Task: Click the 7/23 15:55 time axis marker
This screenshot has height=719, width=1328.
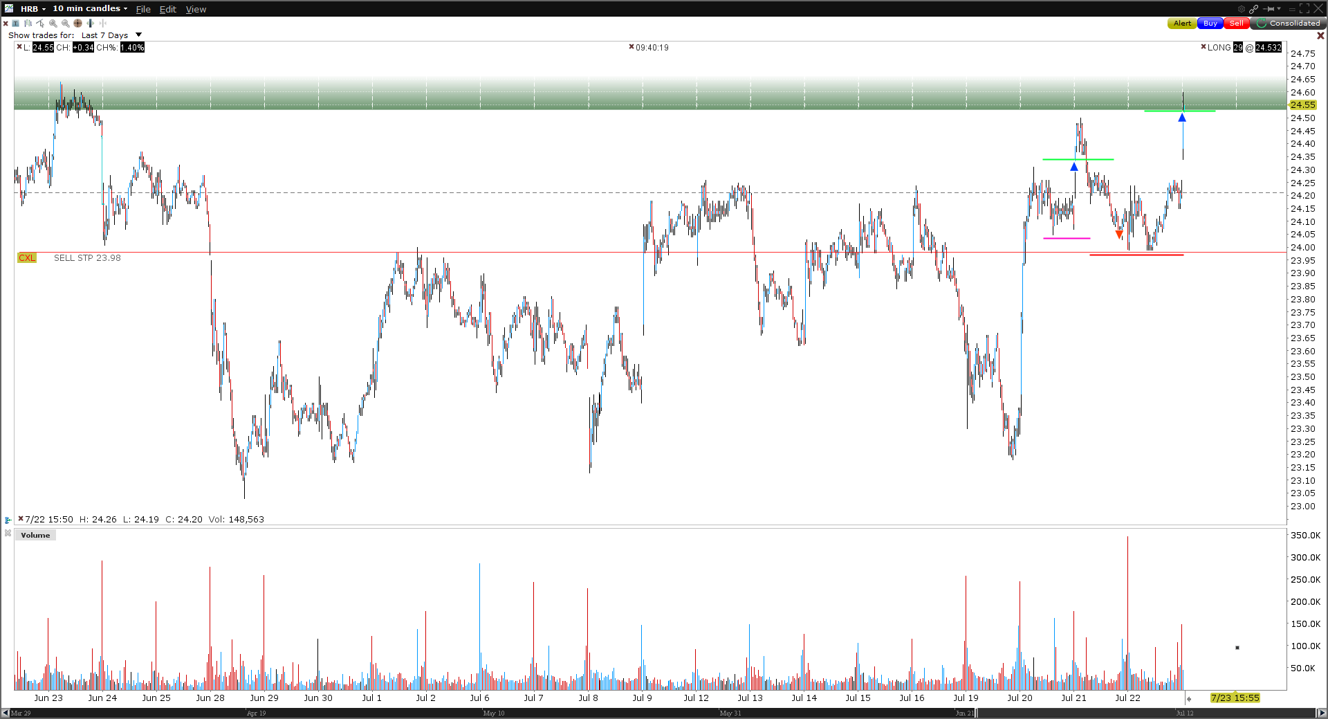Action: point(1235,698)
